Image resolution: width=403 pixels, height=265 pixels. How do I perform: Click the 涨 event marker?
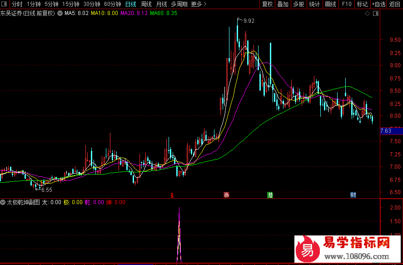pyautogui.click(x=226, y=195)
